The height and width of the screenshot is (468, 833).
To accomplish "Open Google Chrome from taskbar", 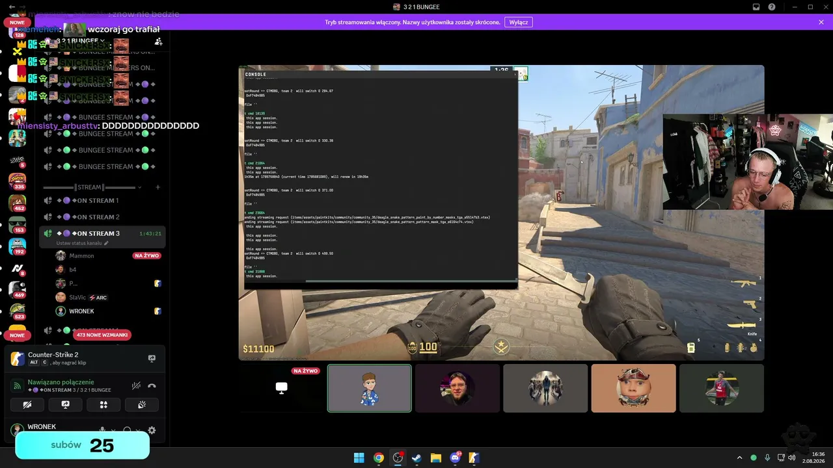I will (378, 458).
